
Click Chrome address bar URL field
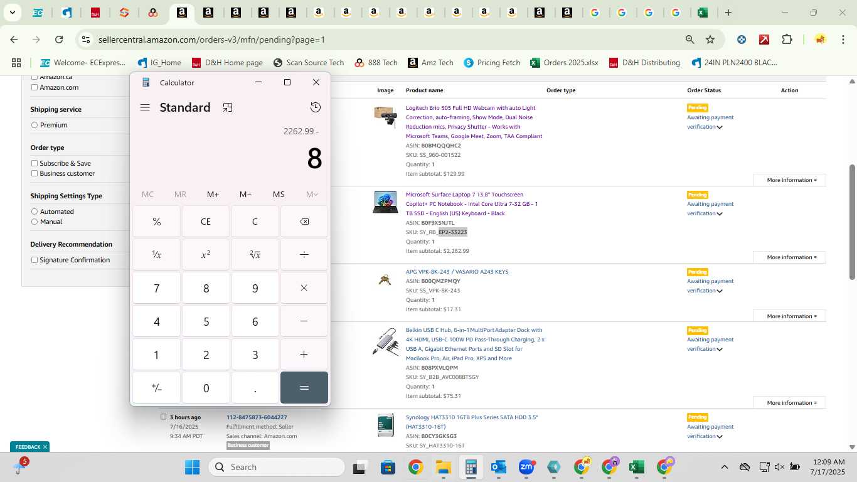pyautogui.click(x=389, y=40)
